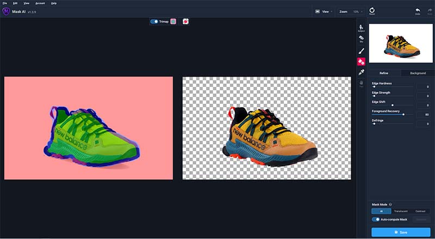Select Contrast mask mode
The height and width of the screenshot is (239, 435).
(x=420, y=211)
